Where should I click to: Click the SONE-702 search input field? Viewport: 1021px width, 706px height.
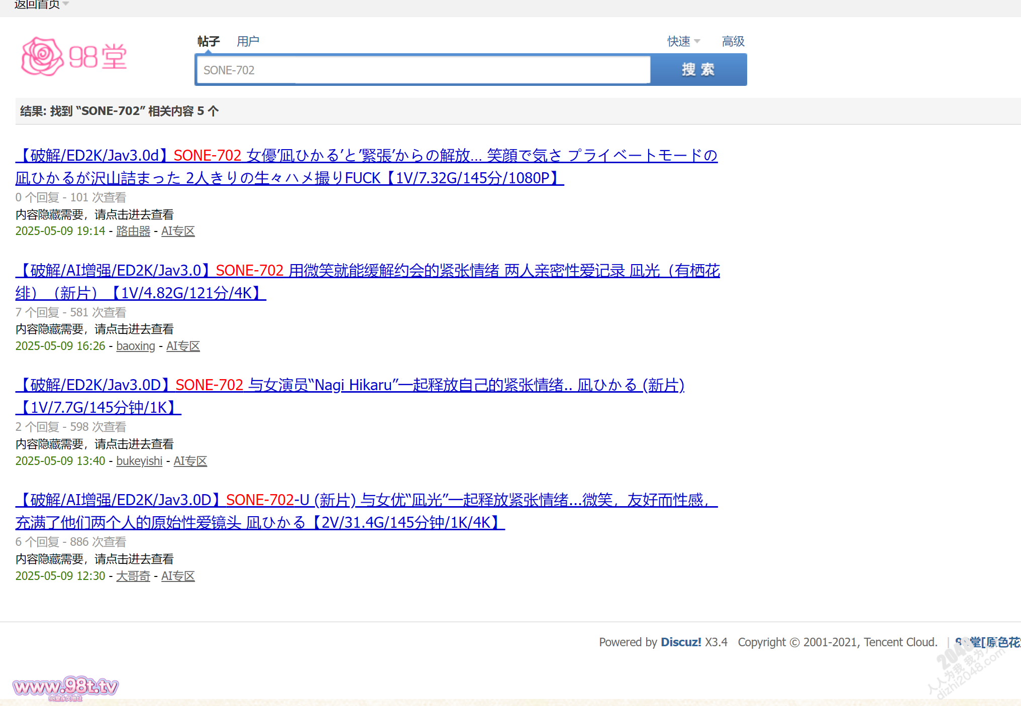tap(423, 70)
